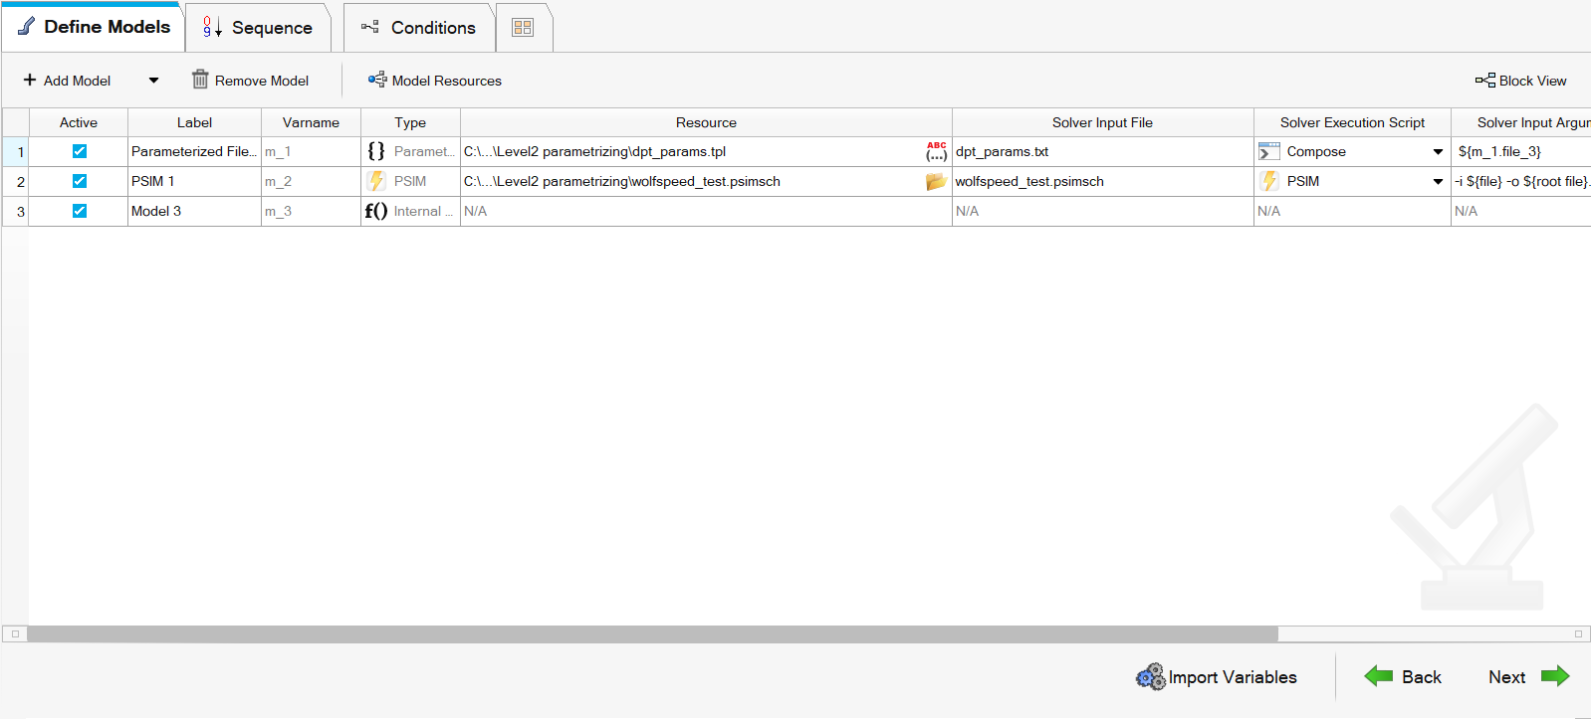Uncheck Active for Model 3 row
Screen dimensions: 1591x719
click(x=80, y=211)
